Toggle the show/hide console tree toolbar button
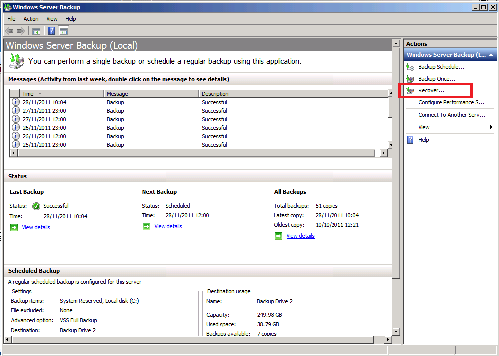The width and height of the screenshot is (499, 356). pos(36,31)
